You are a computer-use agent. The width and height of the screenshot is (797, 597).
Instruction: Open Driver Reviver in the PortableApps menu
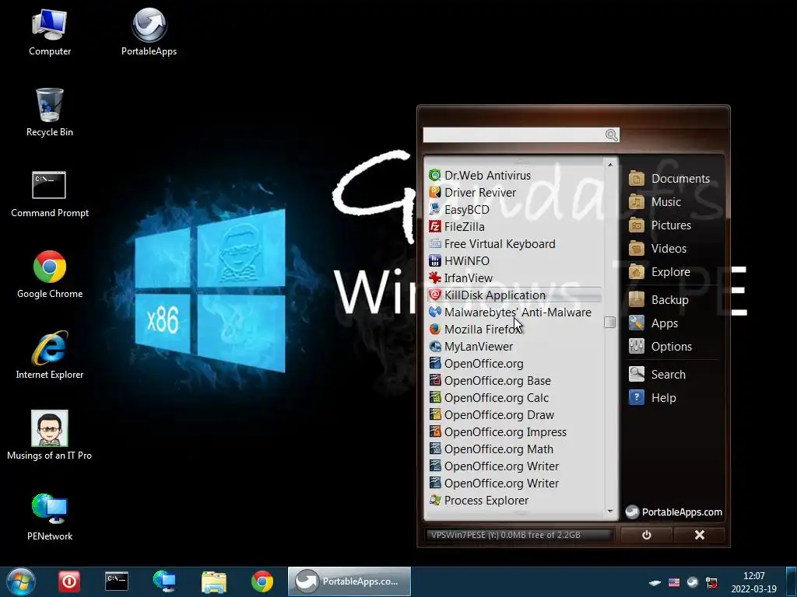[x=472, y=193]
